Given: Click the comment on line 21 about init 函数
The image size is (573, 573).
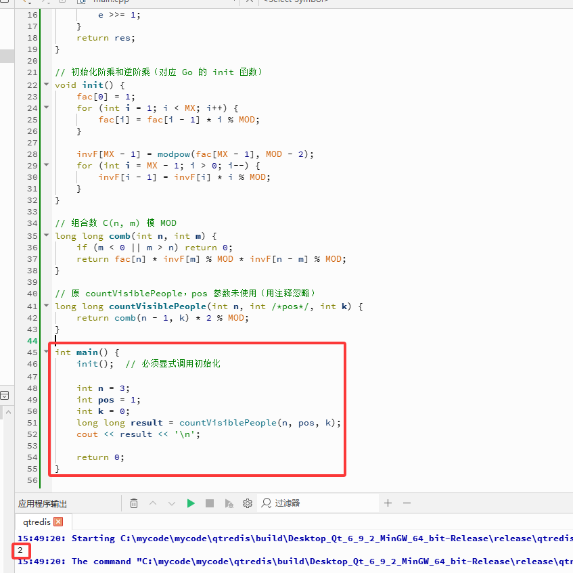Looking at the screenshot, I should [158, 72].
